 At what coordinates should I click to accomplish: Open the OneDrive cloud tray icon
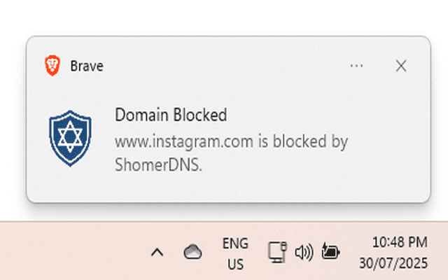click(192, 252)
